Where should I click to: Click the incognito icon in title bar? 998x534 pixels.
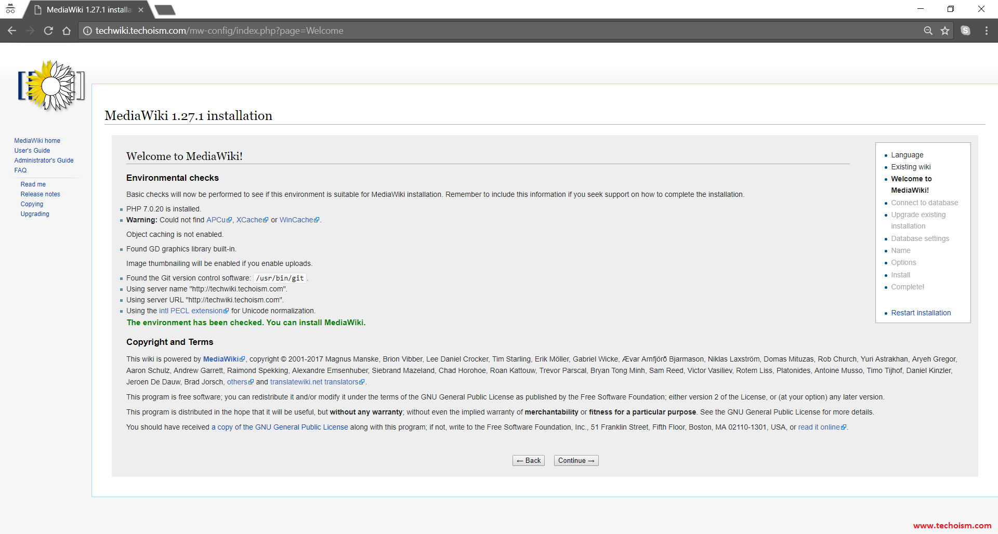tap(10, 9)
